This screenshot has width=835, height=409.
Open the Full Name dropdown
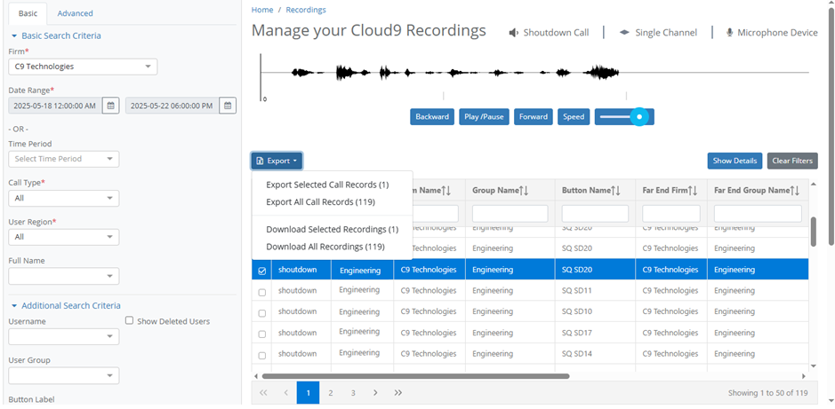[x=64, y=276]
